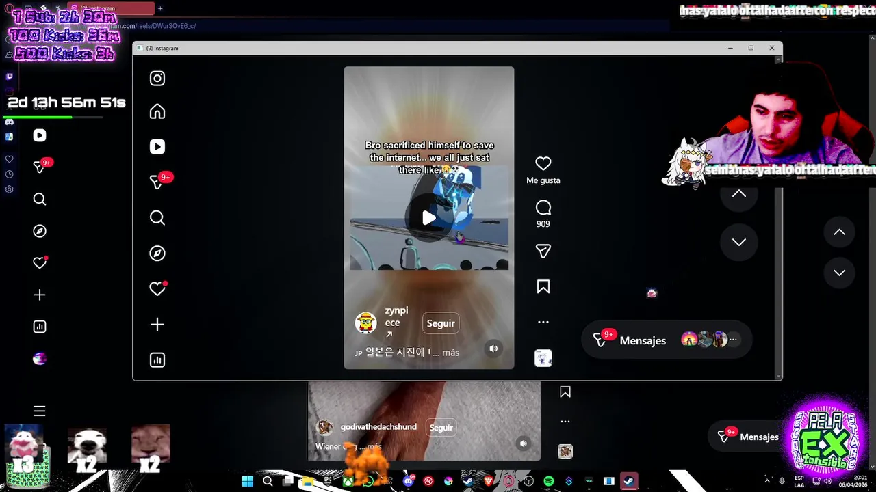This screenshot has height=492, width=876.
Task: Open audio thumbnail on godivathedachshund reel
Action: pos(565,452)
